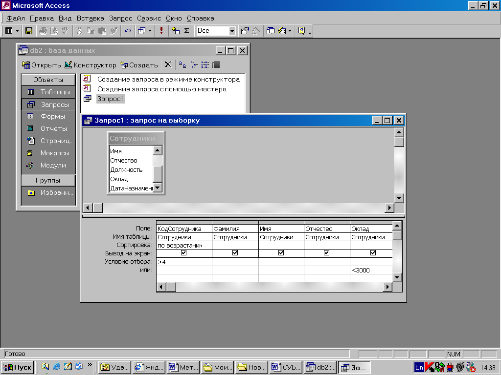Select Отчеты in the Objects pane
Image resolution: width=501 pixels, height=375 pixels.
point(48,128)
